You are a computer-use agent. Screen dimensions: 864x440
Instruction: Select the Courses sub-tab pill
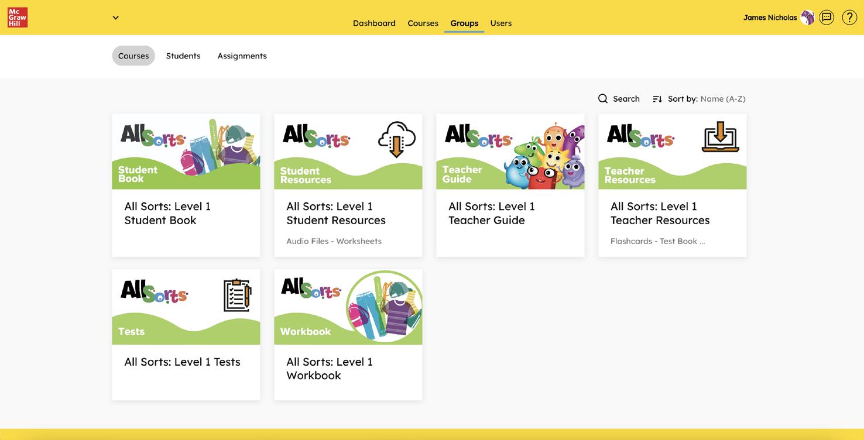tap(133, 56)
